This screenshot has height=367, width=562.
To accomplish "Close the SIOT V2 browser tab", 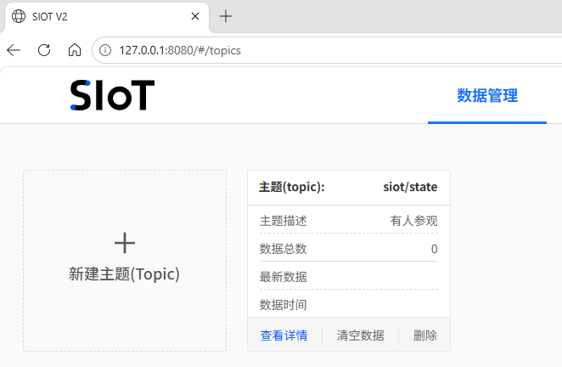I will 195,16.
